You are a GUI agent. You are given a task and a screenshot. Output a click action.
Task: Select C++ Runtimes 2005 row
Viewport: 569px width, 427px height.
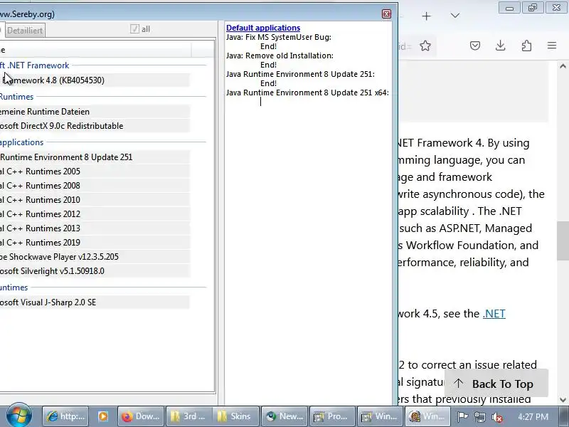pos(95,172)
